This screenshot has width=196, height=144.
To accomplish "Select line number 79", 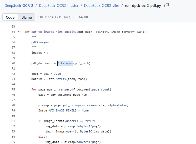I will 13,110.
